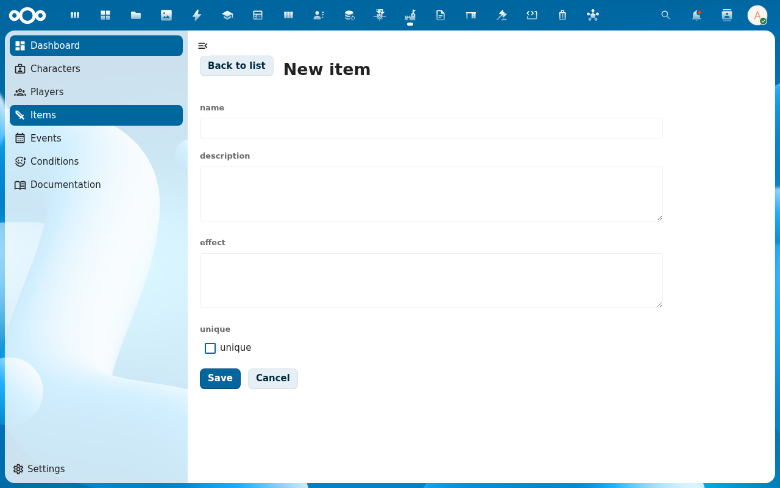Open the castle with flag app icon
The image size is (780, 488).
point(410,15)
